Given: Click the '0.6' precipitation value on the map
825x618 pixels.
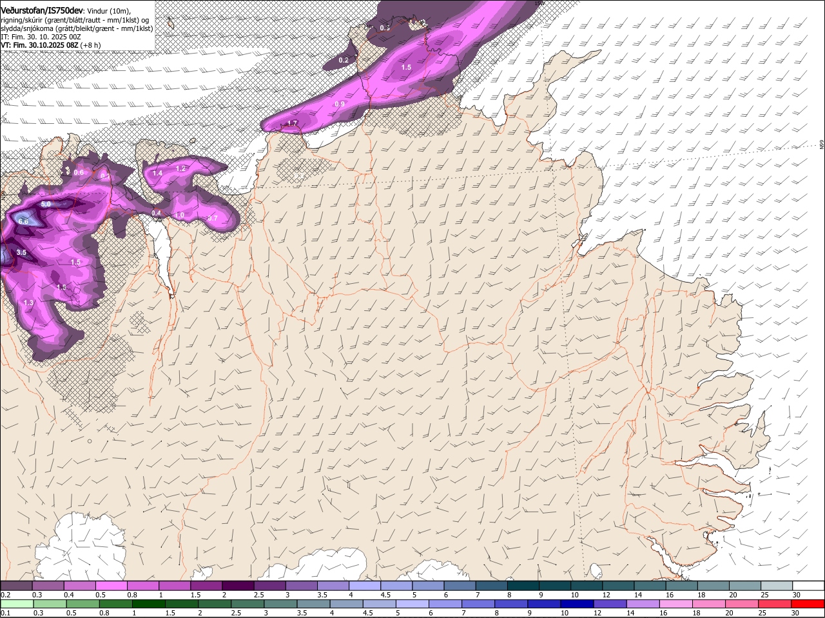Looking at the screenshot, I should (x=79, y=172).
